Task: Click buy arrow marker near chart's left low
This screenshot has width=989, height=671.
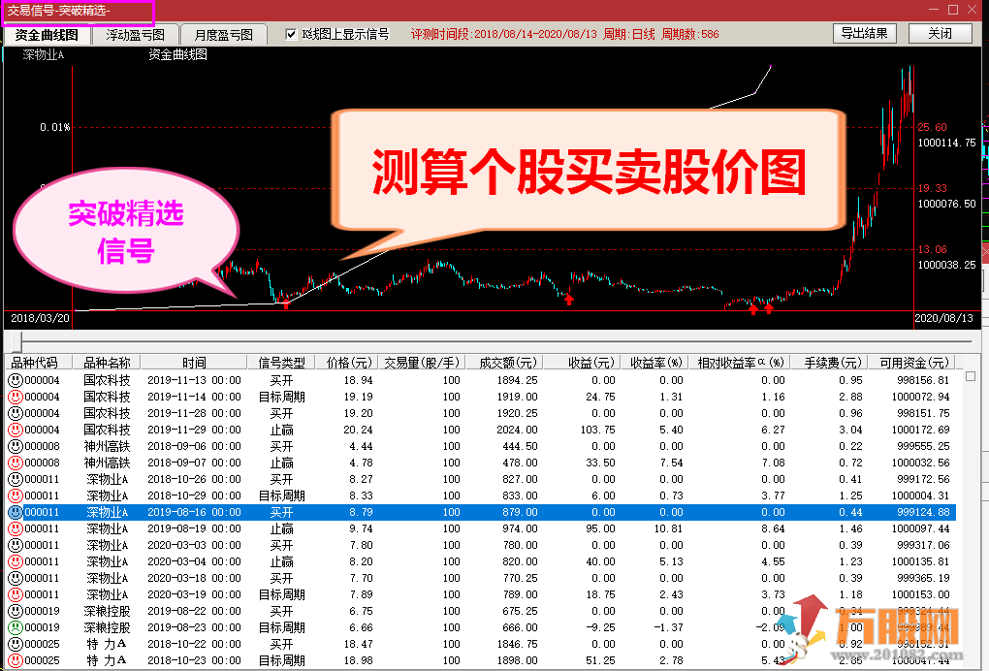Action: pyautogui.click(x=286, y=304)
